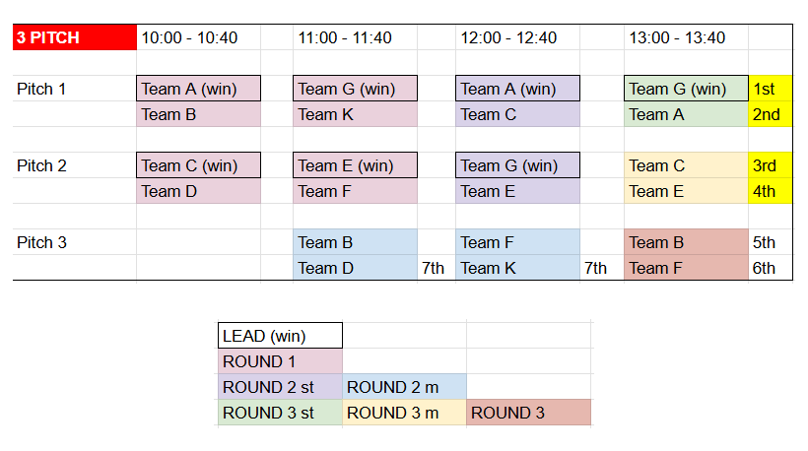
Task: Select the yellow 4th place cell
Action: (x=771, y=191)
